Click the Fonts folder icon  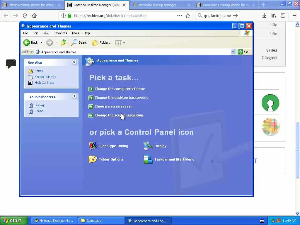pyautogui.click(x=30, y=71)
